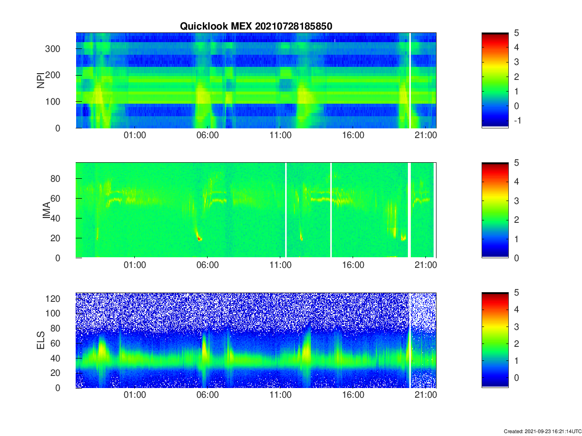582x436 pixels.
Task: Click the 16:00 tick under ELS panel
Action: coord(353,395)
